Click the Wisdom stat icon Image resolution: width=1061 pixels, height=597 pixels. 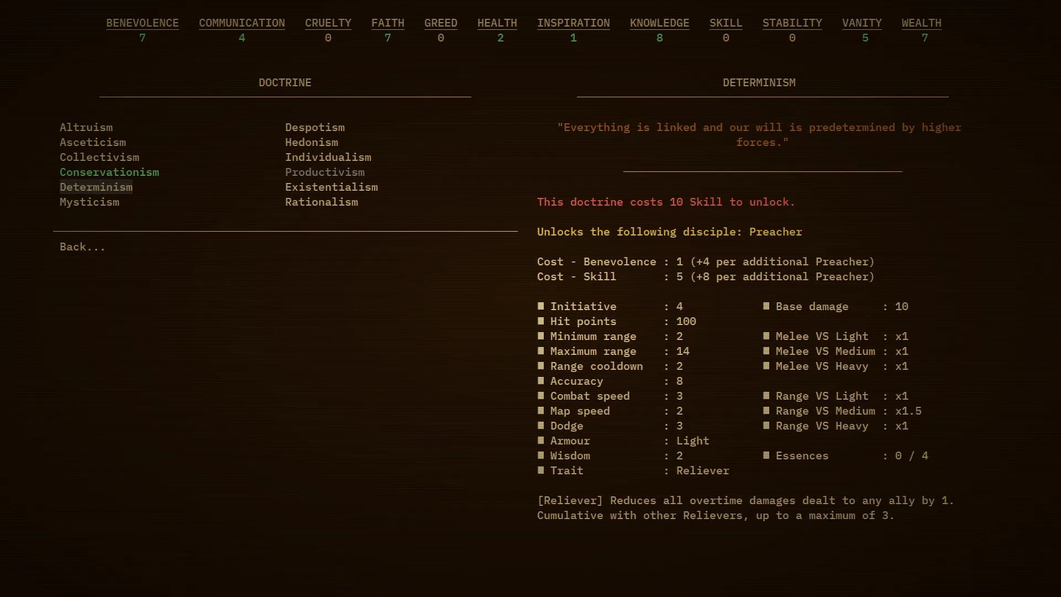pyautogui.click(x=540, y=455)
